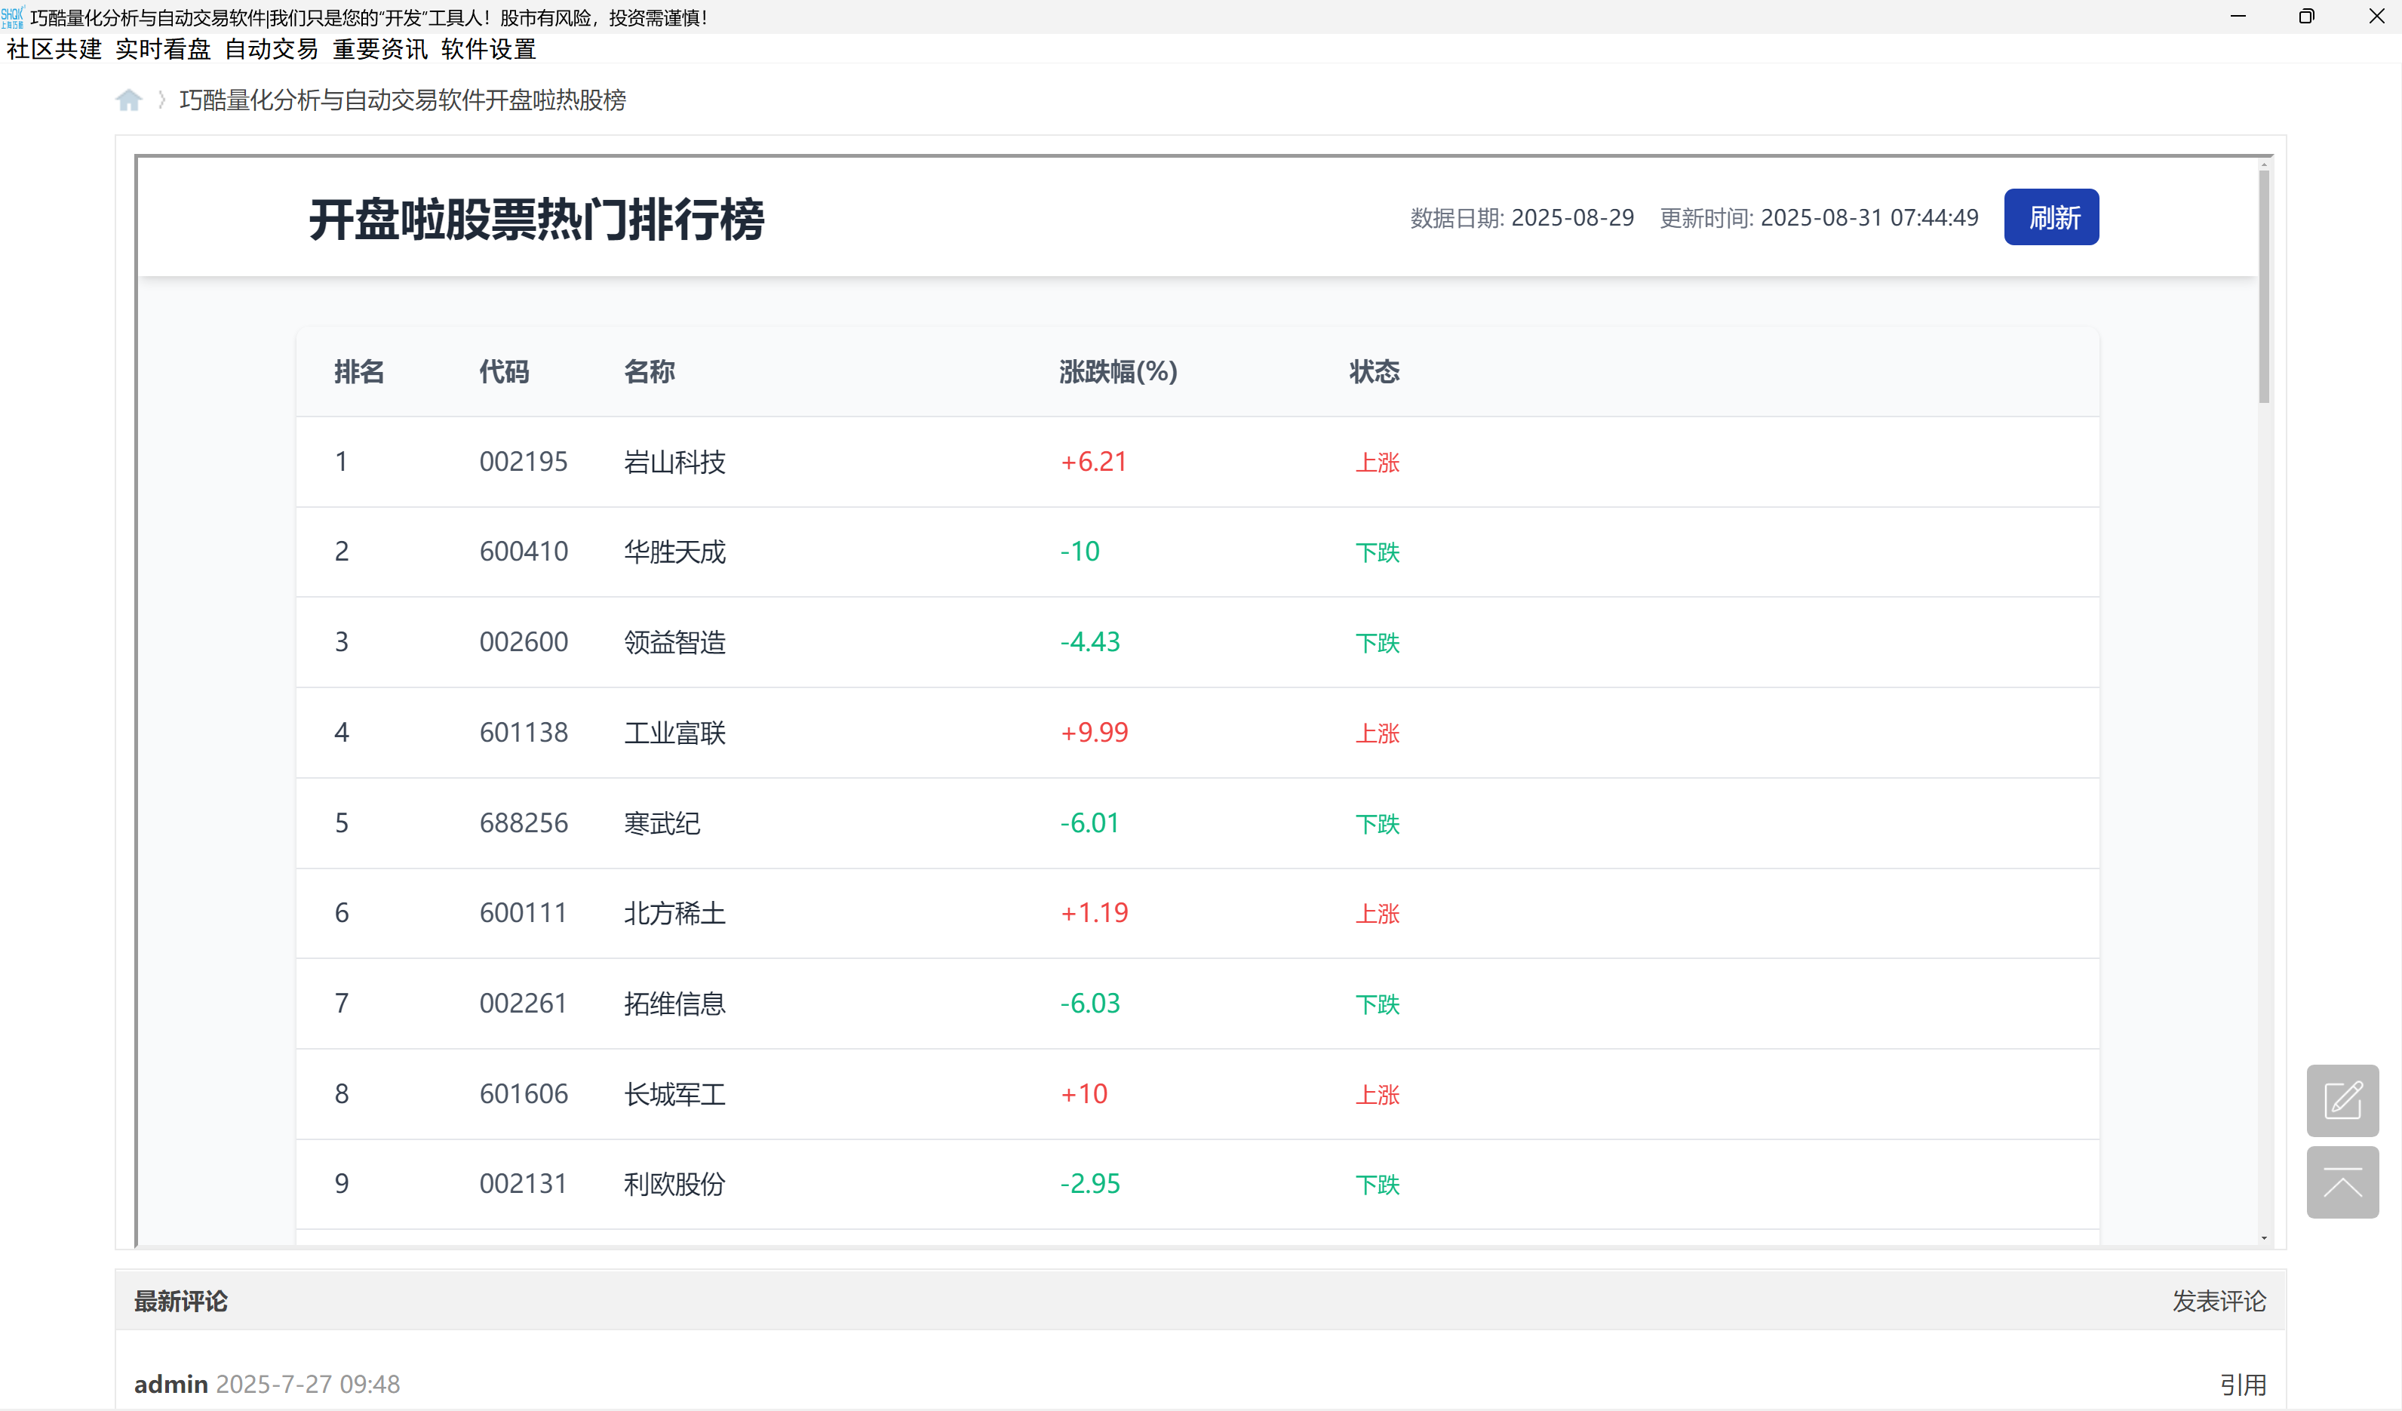
Task: Click the +10 change value
Action: pyautogui.click(x=1084, y=1093)
